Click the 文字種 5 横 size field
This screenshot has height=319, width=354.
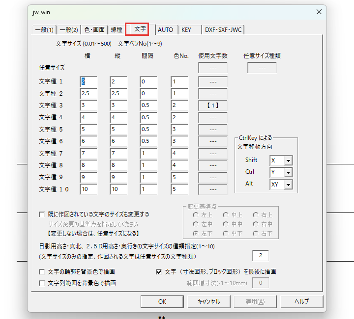point(88,129)
